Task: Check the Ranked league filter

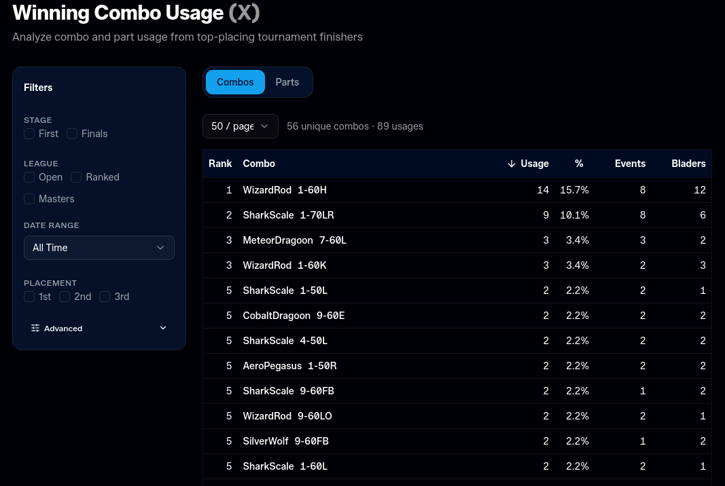Action: click(76, 177)
